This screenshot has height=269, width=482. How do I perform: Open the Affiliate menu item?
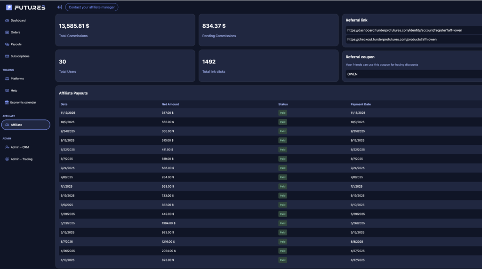[x=25, y=125]
